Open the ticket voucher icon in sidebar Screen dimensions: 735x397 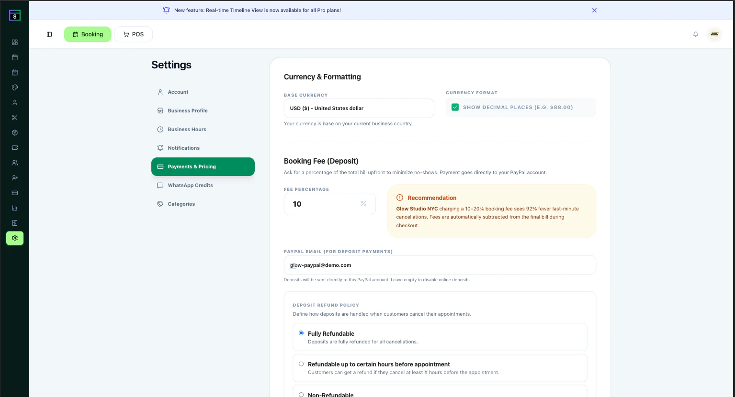tap(15, 148)
